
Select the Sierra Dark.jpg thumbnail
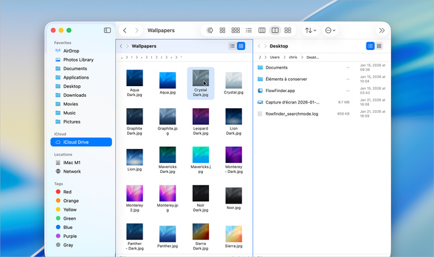201,232
